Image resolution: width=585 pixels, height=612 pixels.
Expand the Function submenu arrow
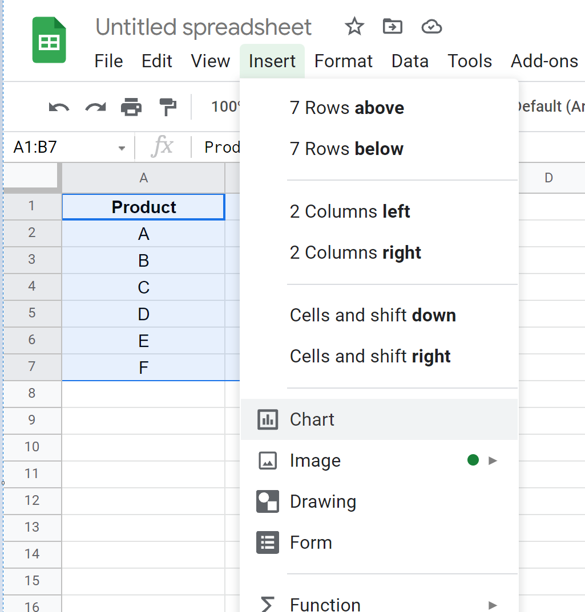coord(493,605)
